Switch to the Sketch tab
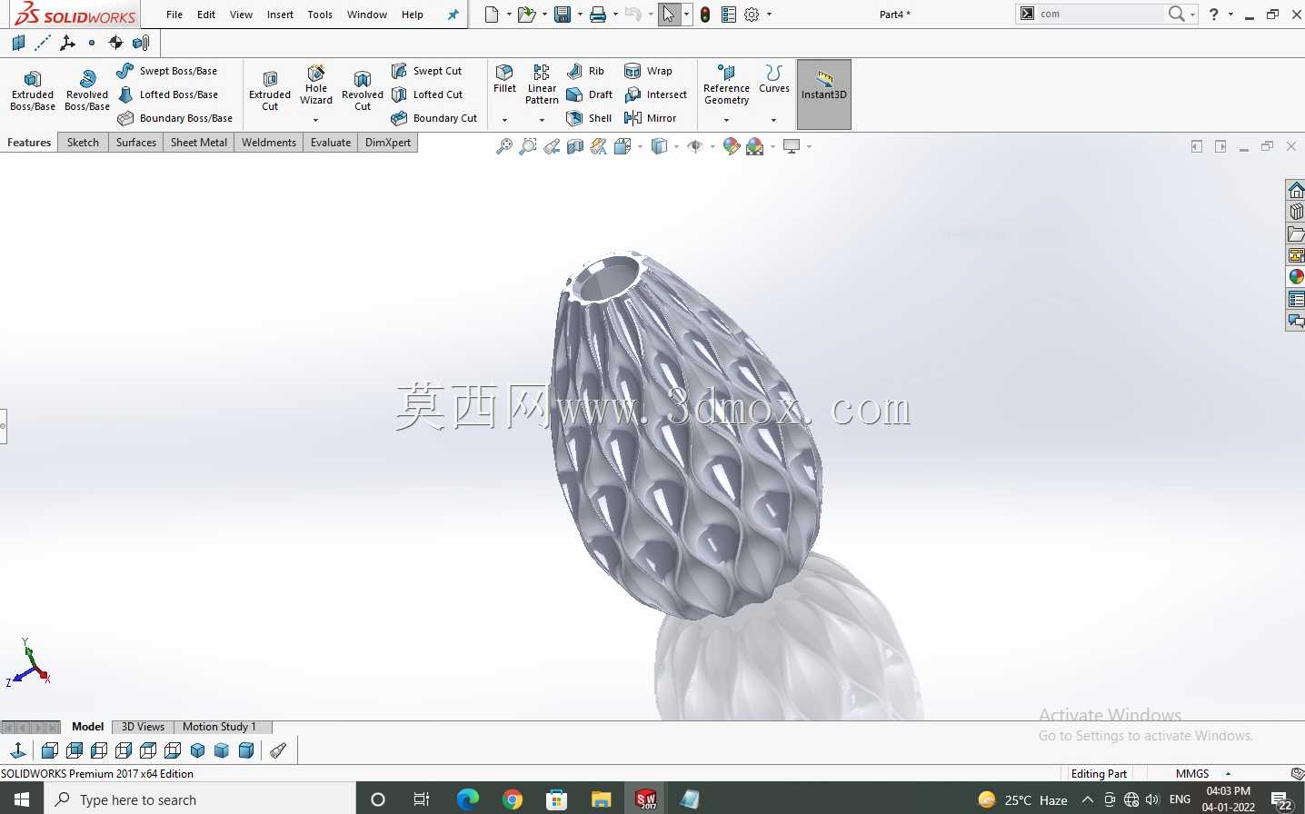The image size is (1305, 814). (83, 143)
